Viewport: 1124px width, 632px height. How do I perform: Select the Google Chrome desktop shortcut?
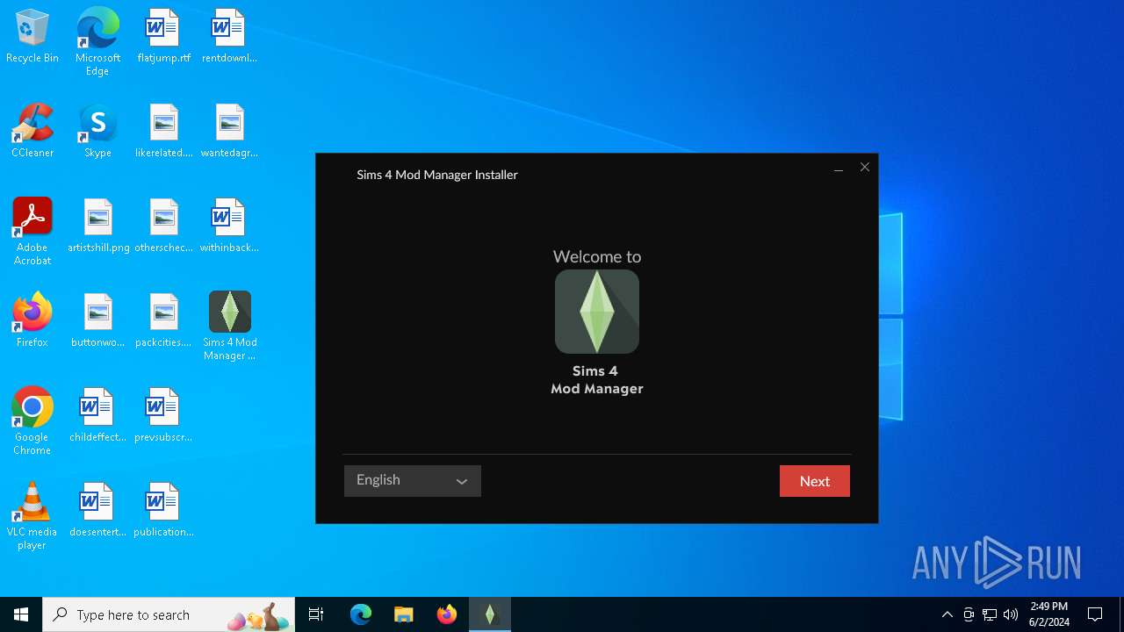tap(32, 421)
